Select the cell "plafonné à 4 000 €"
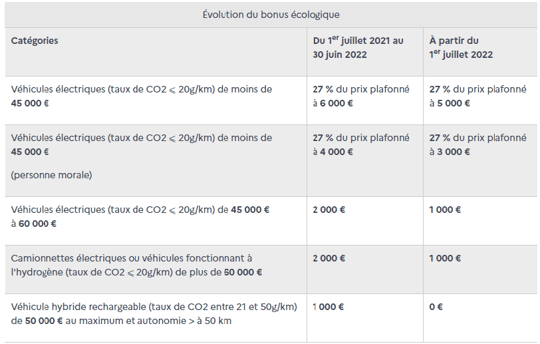This screenshot has width=540, height=344. 361,144
